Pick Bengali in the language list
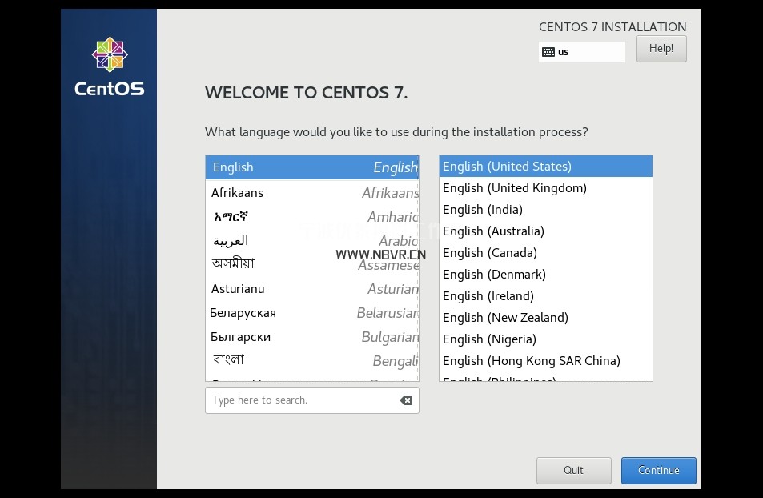Image resolution: width=763 pixels, height=498 pixels. coord(311,361)
